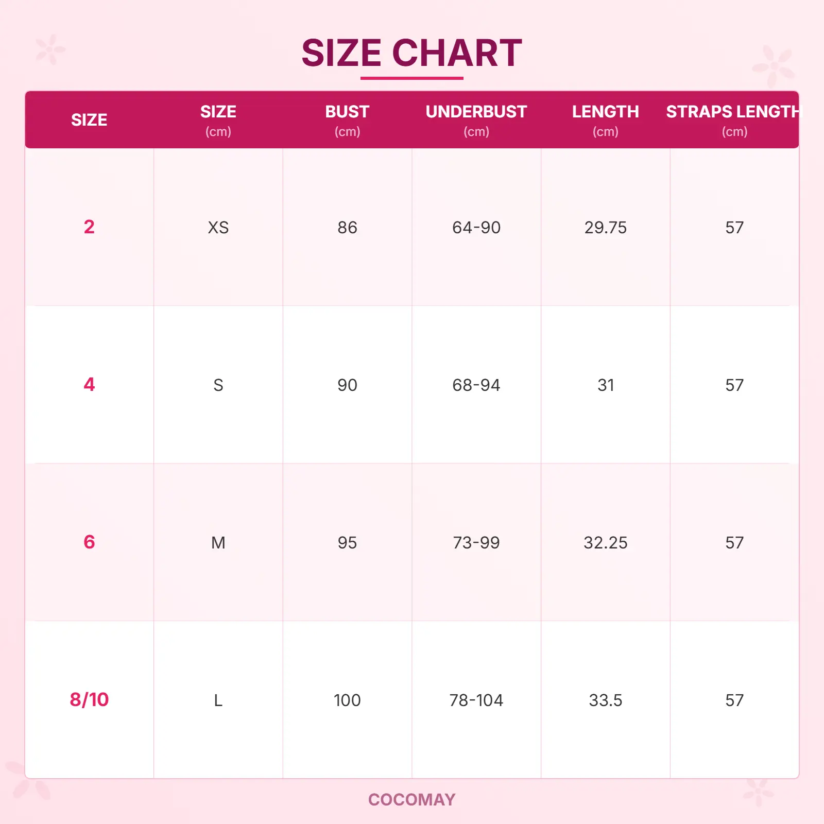The image size is (824, 824).
Task: Click the 8/10 size row label
Action: point(89,700)
